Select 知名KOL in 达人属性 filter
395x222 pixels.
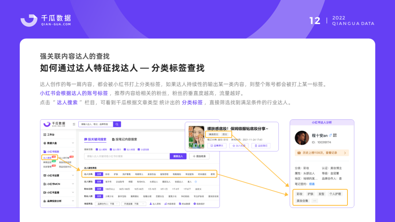[x=141, y=182]
